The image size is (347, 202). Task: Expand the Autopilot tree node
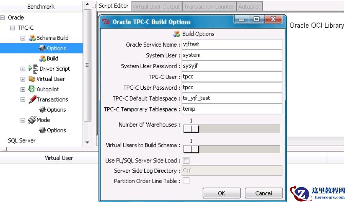point(23,89)
